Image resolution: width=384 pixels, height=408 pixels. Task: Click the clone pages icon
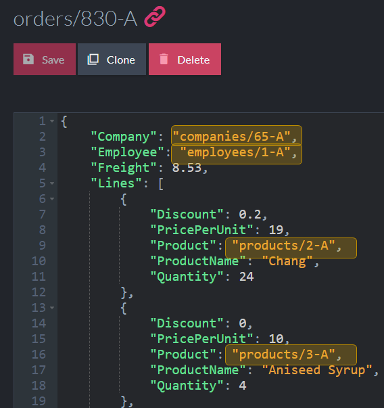(x=93, y=60)
